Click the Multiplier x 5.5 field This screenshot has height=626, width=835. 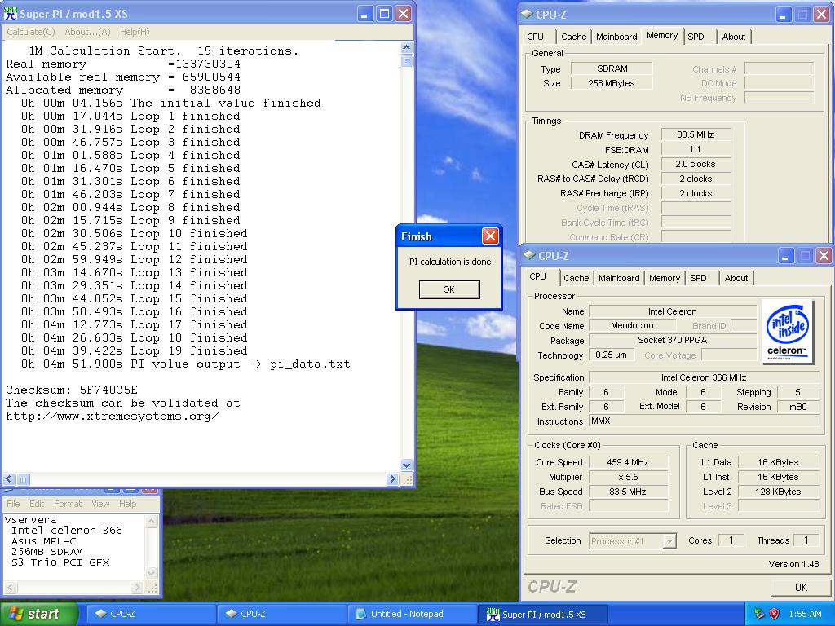point(628,477)
